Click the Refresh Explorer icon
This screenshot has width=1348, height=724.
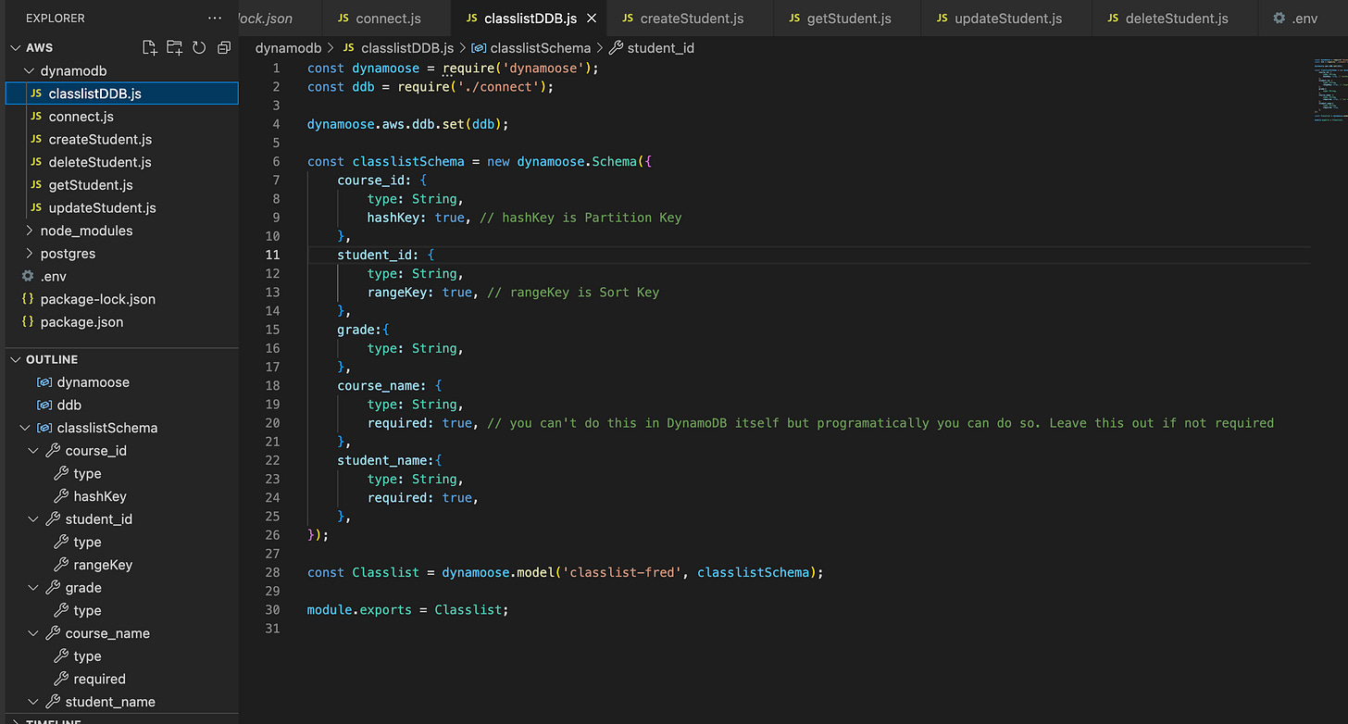click(x=198, y=48)
